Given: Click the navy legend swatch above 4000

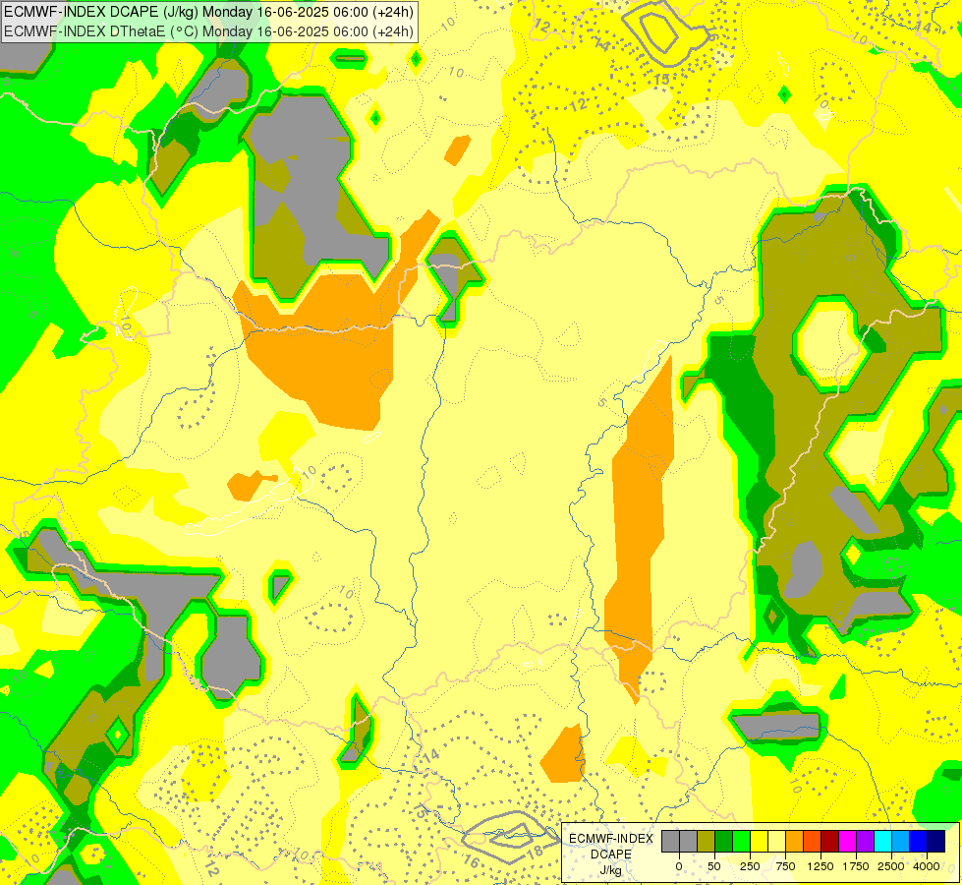Looking at the screenshot, I should coord(935,841).
